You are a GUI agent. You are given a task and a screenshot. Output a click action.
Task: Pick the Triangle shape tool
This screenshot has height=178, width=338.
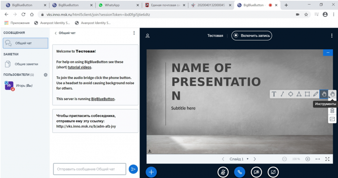[x=299, y=94]
